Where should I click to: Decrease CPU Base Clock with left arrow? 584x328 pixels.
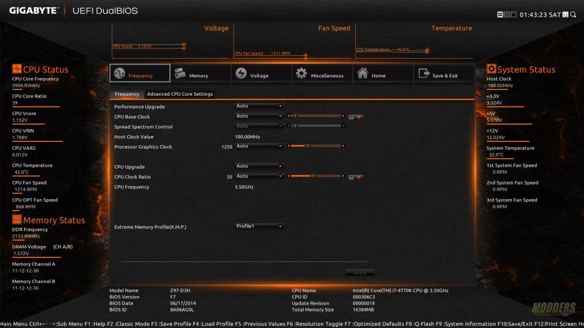(289, 116)
